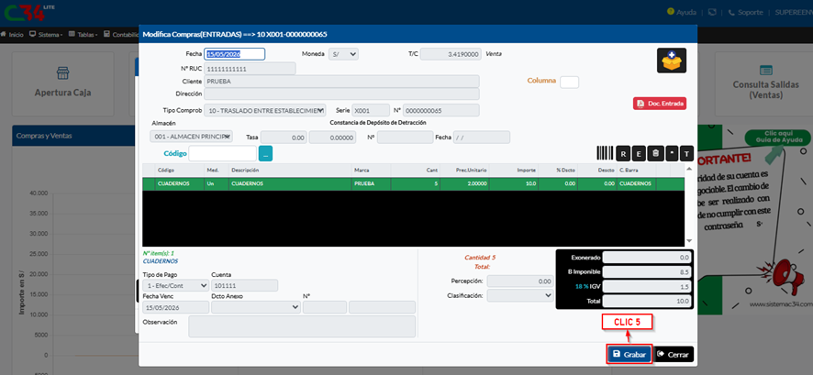Viewport: 813px width, 375px height.
Task: Click the Exonerado amount field
Action: 647,258
